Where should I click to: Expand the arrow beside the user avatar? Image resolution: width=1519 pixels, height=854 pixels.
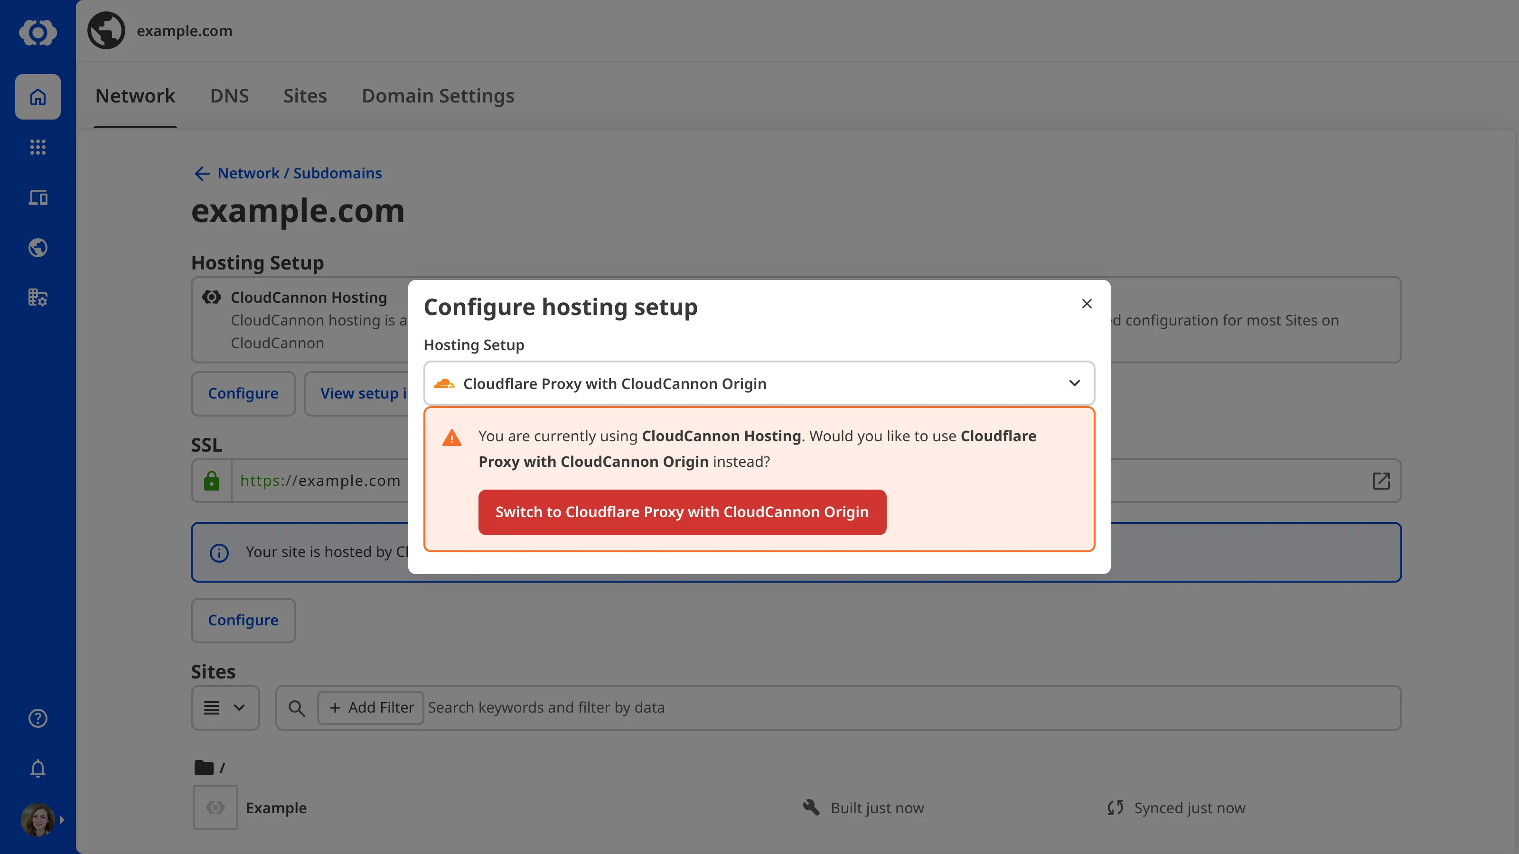pyautogui.click(x=61, y=819)
